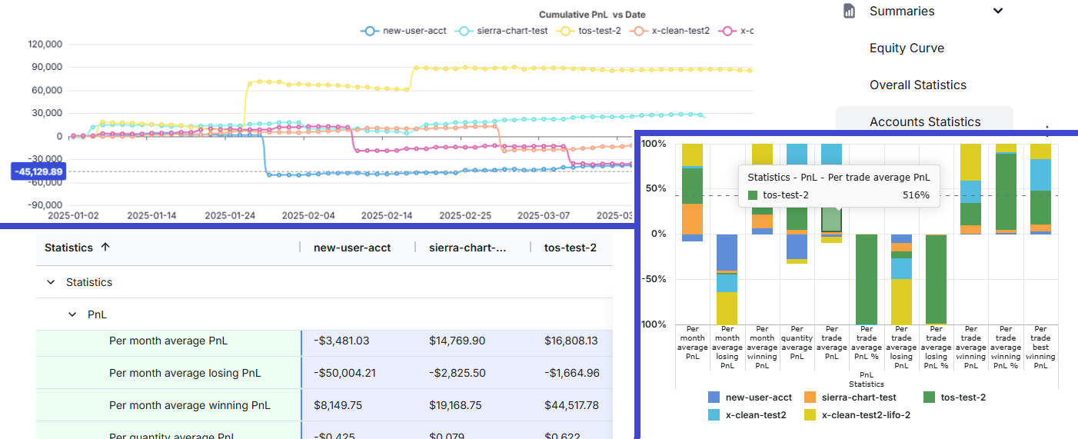The image size is (1078, 439).
Task: Click the new-user-acct line legend marker
Action: [x=370, y=31]
